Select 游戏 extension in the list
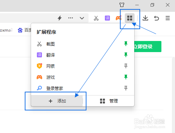Image resolution: width=175 pixels, height=133 pixels. pyautogui.click(x=83, y=77)
